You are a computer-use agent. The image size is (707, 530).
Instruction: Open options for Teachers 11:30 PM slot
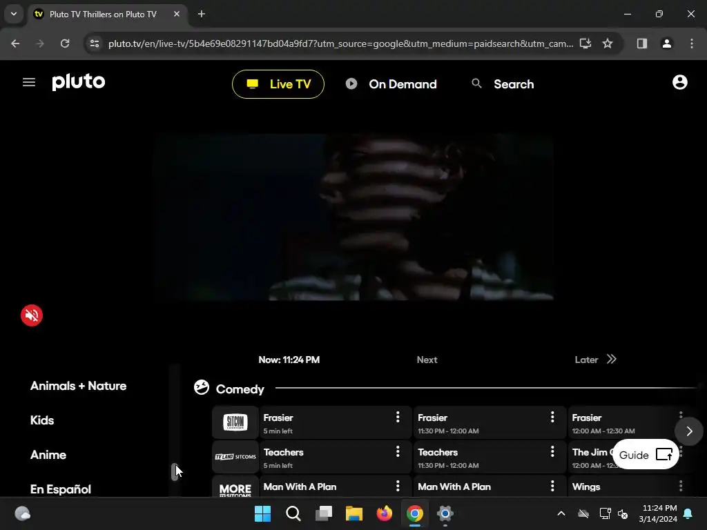click(x=552, y=451)
